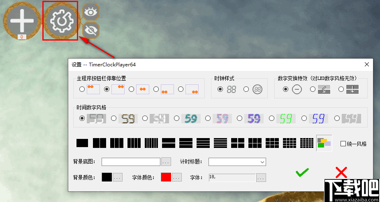This screenshot has height=202, width=380.
Task: Close the 设置 dialog window
Action: click(367, 64)
